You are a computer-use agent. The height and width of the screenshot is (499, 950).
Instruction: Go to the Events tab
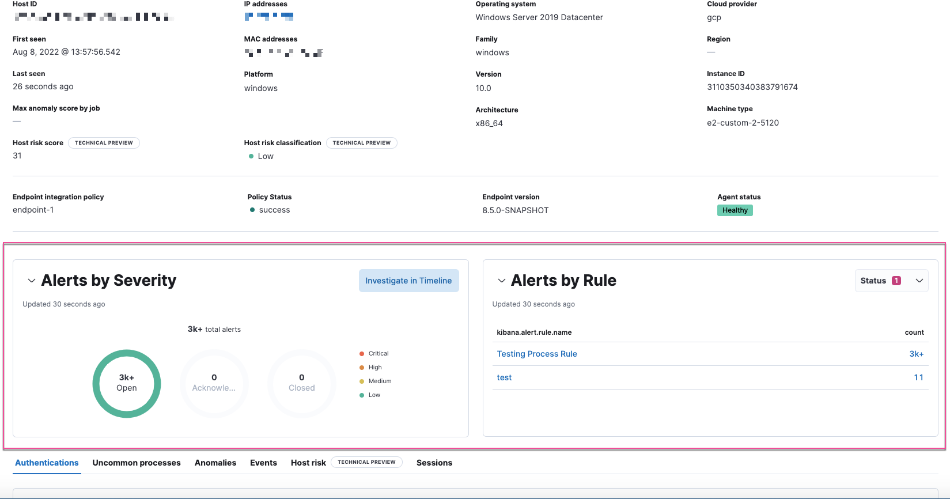[x=263, y=463]
